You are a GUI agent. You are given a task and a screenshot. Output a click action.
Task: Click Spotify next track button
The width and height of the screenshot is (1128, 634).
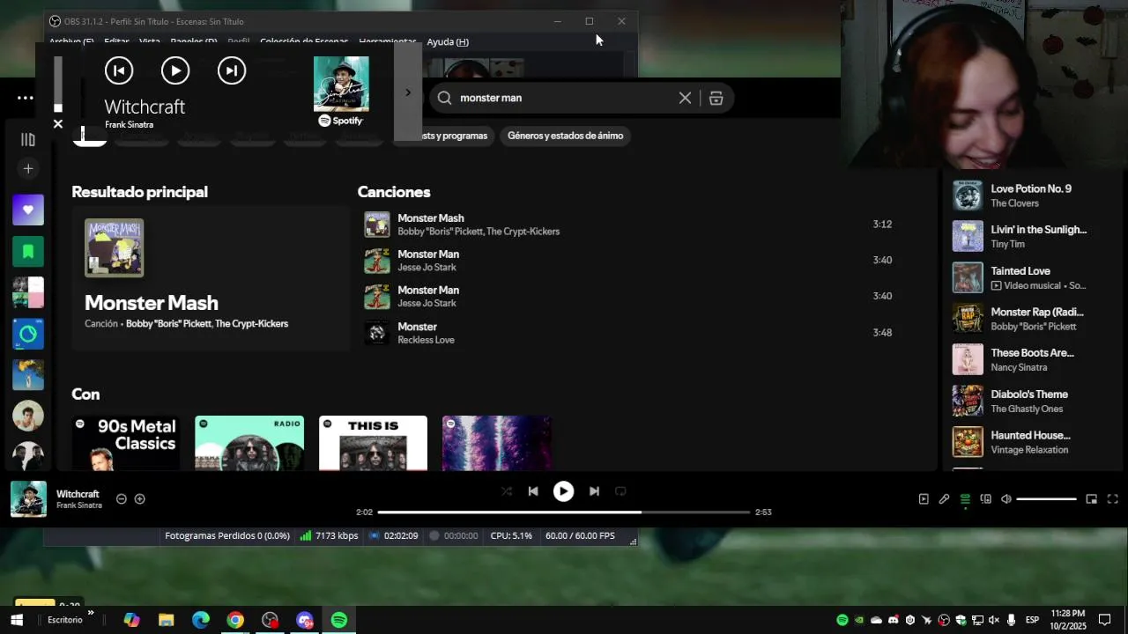[594, 491]
